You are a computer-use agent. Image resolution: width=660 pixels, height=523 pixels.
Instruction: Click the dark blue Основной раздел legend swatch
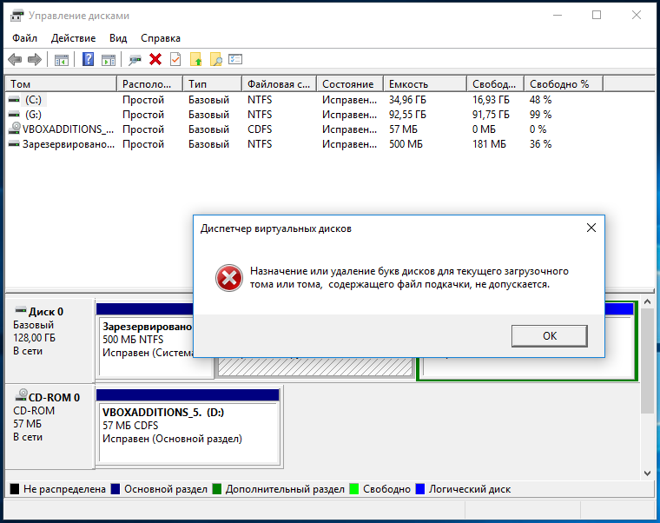115,489
